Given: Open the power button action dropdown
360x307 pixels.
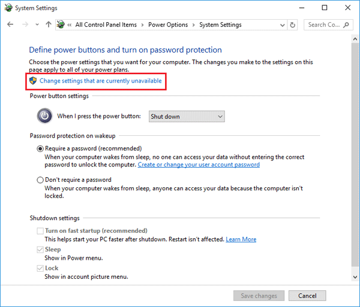Looking at the screenshot, I should point(186,116).
